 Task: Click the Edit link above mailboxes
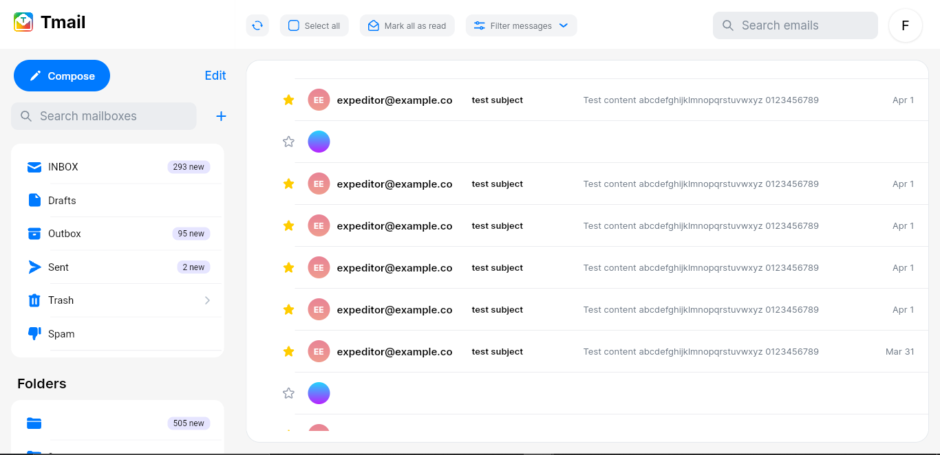[215, 76]
